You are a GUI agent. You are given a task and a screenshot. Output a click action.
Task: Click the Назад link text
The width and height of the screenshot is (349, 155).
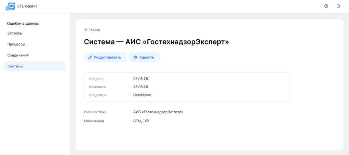[95, 30]
